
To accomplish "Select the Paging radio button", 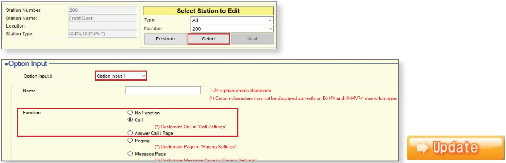I will point(130,141).
